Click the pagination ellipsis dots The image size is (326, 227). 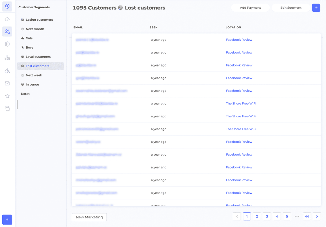297,216
